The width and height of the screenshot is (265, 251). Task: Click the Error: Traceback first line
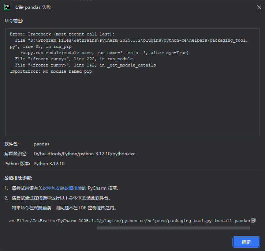(62, 34)
